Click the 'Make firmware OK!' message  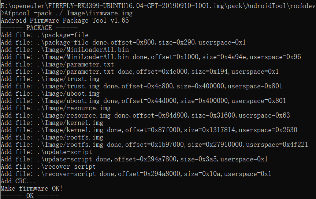click(x=32, y=188)
